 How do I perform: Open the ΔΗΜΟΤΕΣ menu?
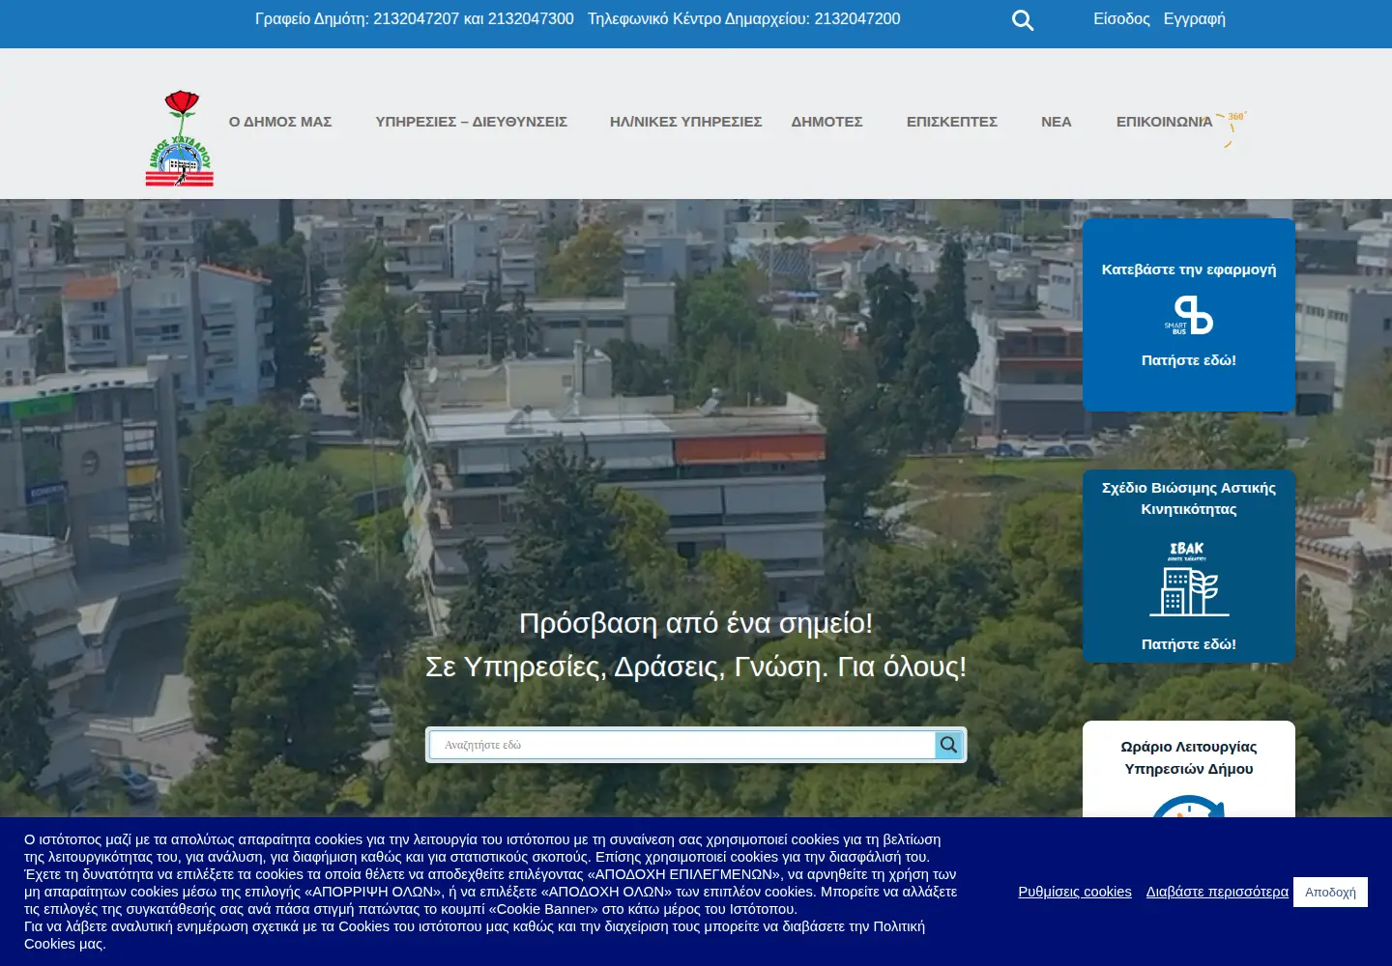(827, 122)
